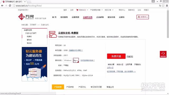This screenshot has height=95, width=169.
Task: Click 万网首页 in the breadcrumb
Action: click(x=33, y=25)
